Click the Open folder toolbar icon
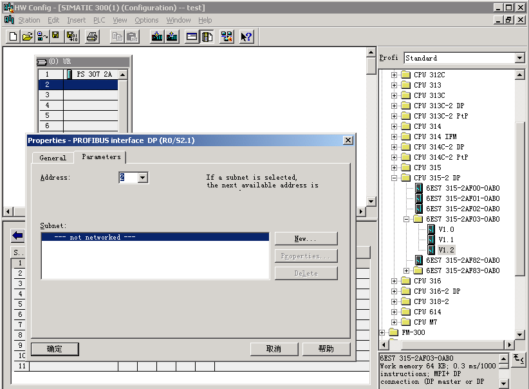 click(27, 37)
